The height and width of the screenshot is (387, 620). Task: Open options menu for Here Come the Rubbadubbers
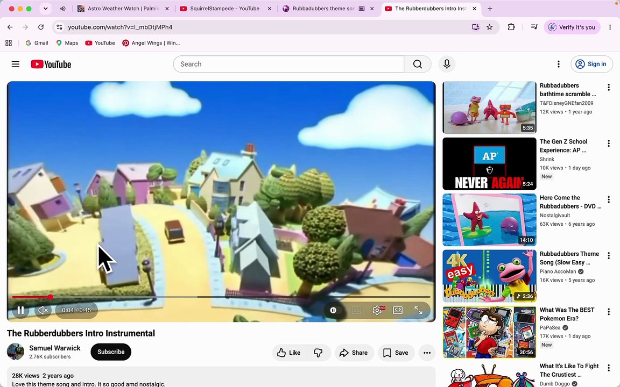click(x=609, y=199)
